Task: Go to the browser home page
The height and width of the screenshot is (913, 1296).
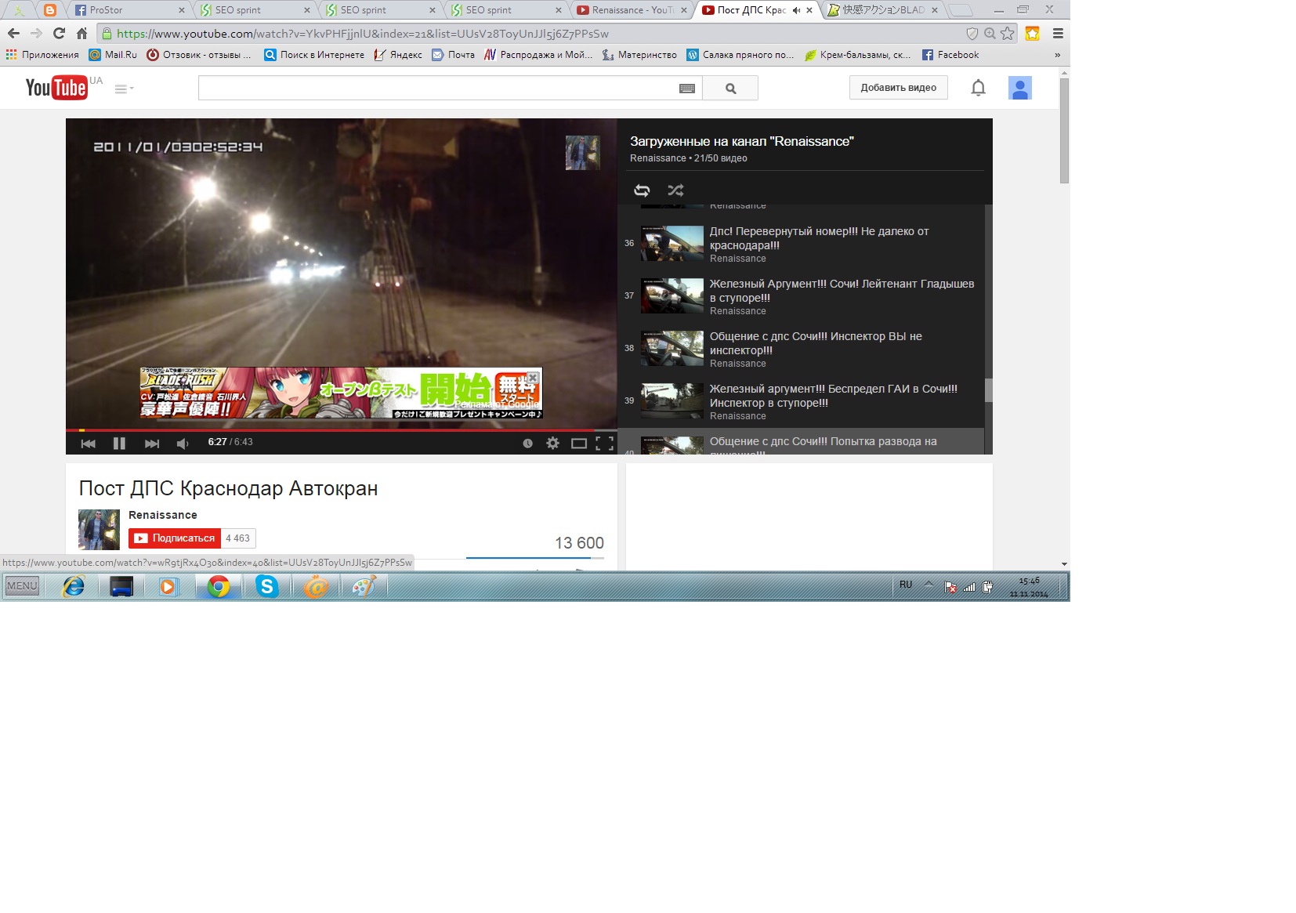Action: coord(81,33)
